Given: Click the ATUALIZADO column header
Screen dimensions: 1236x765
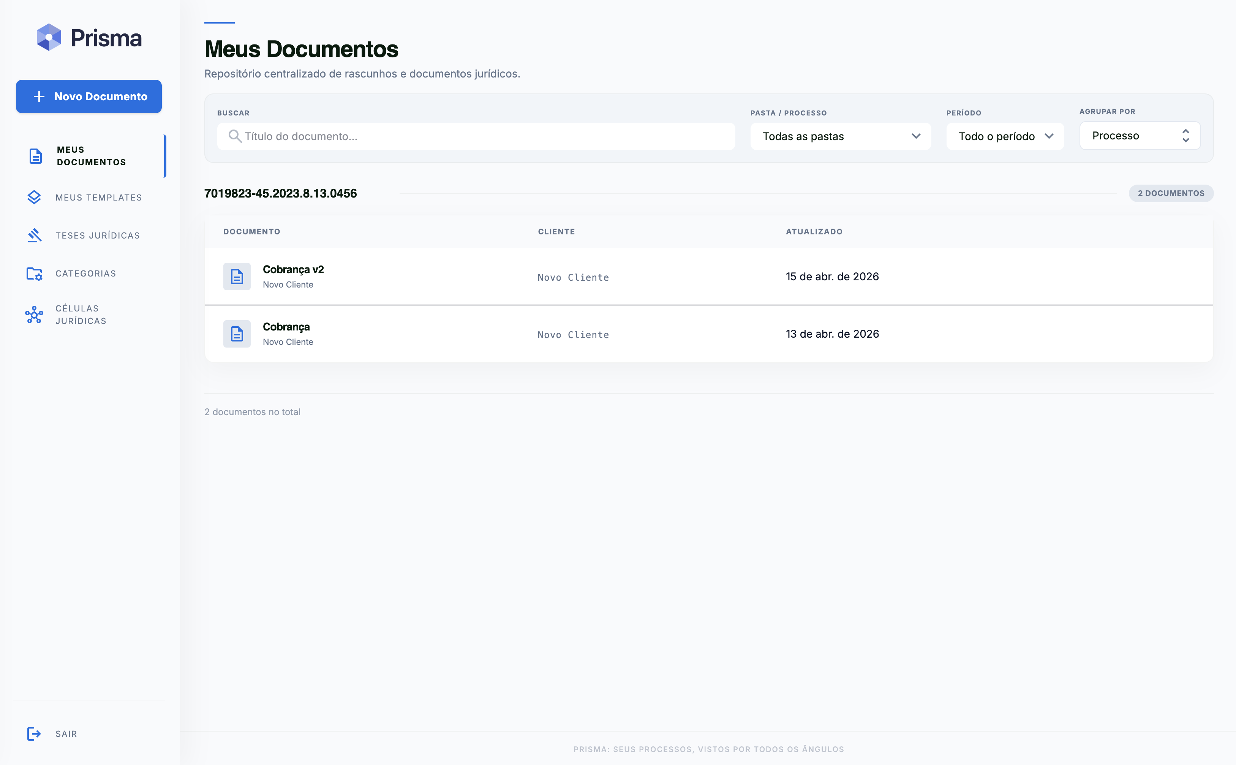Looking at the screenshot, I should (814, 232).
